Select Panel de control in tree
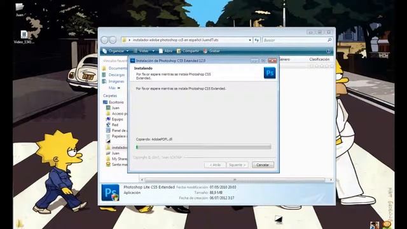The width and height of the screenshot is (407, 229). click(119, 130)
